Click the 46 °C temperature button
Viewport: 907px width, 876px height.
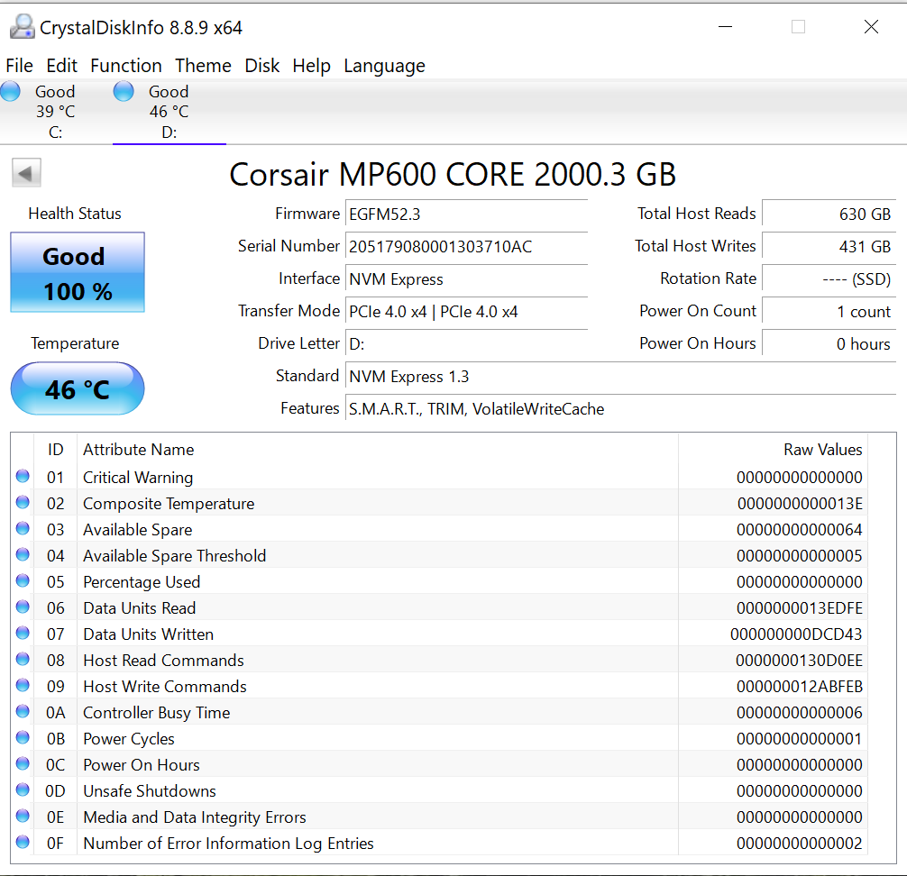(x=78, y=389)
